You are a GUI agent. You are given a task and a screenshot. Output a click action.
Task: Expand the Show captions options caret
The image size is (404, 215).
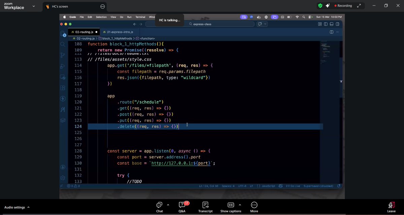coord(240,205)
